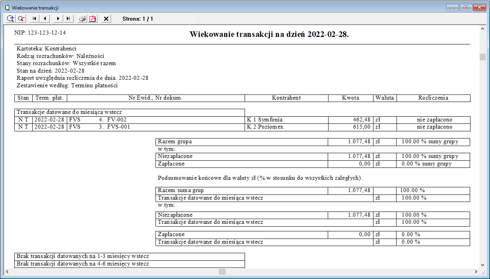Print the report with printer icon
The width and height of the screenshot is (490, 279).
pos(82,19)
